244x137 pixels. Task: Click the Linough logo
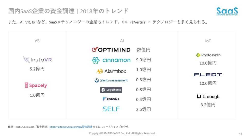point(208,96)
